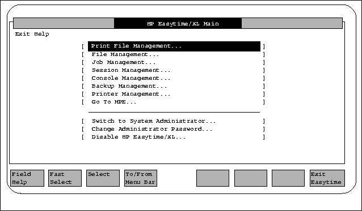362x211 pixels.
Task: Click the Select function key
Action: click(103, 178)
